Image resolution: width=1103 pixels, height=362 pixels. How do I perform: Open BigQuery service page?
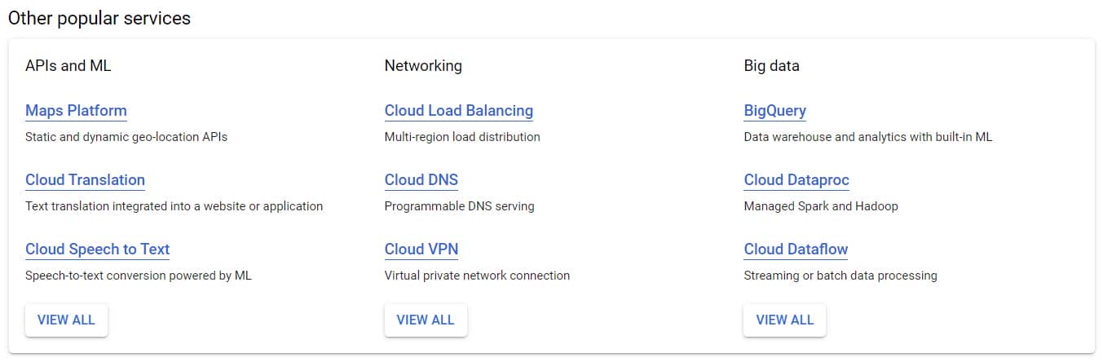pyautogui.click(x=774, y=111)
